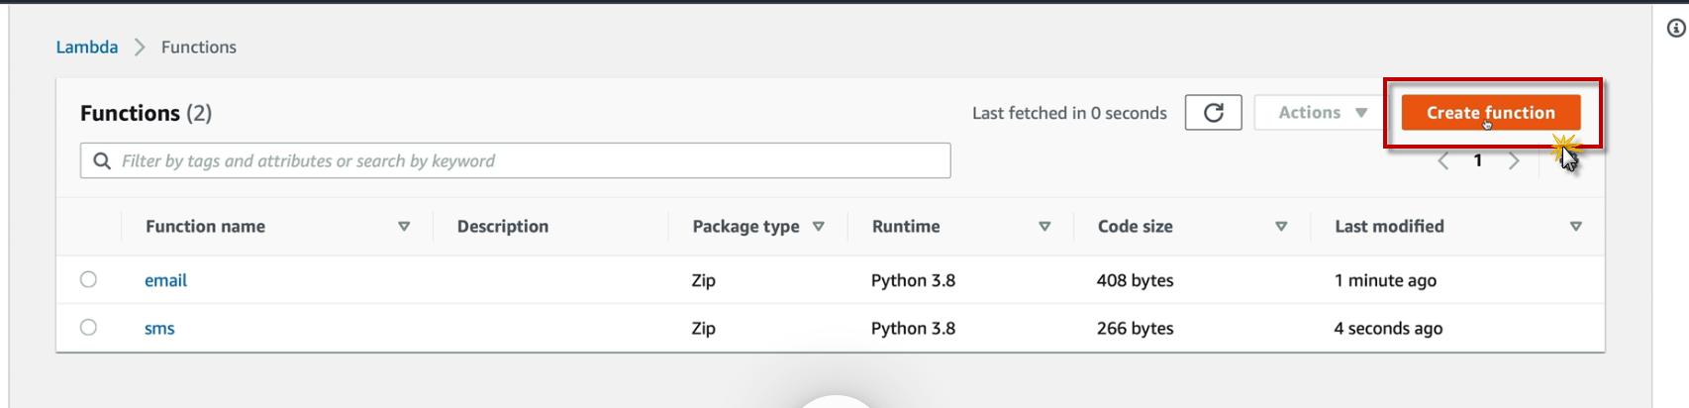
Task: Click the refresh functions list icon
Action: 1213,113
